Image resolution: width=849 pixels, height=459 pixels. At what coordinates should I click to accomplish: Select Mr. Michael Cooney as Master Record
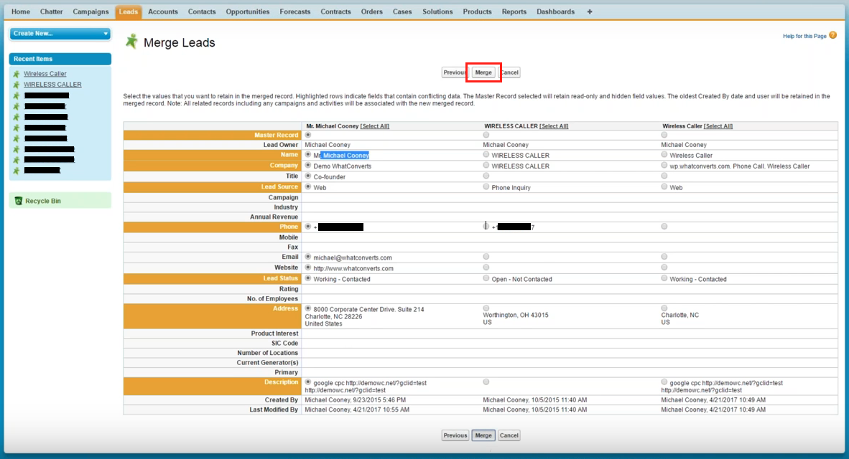308,135
